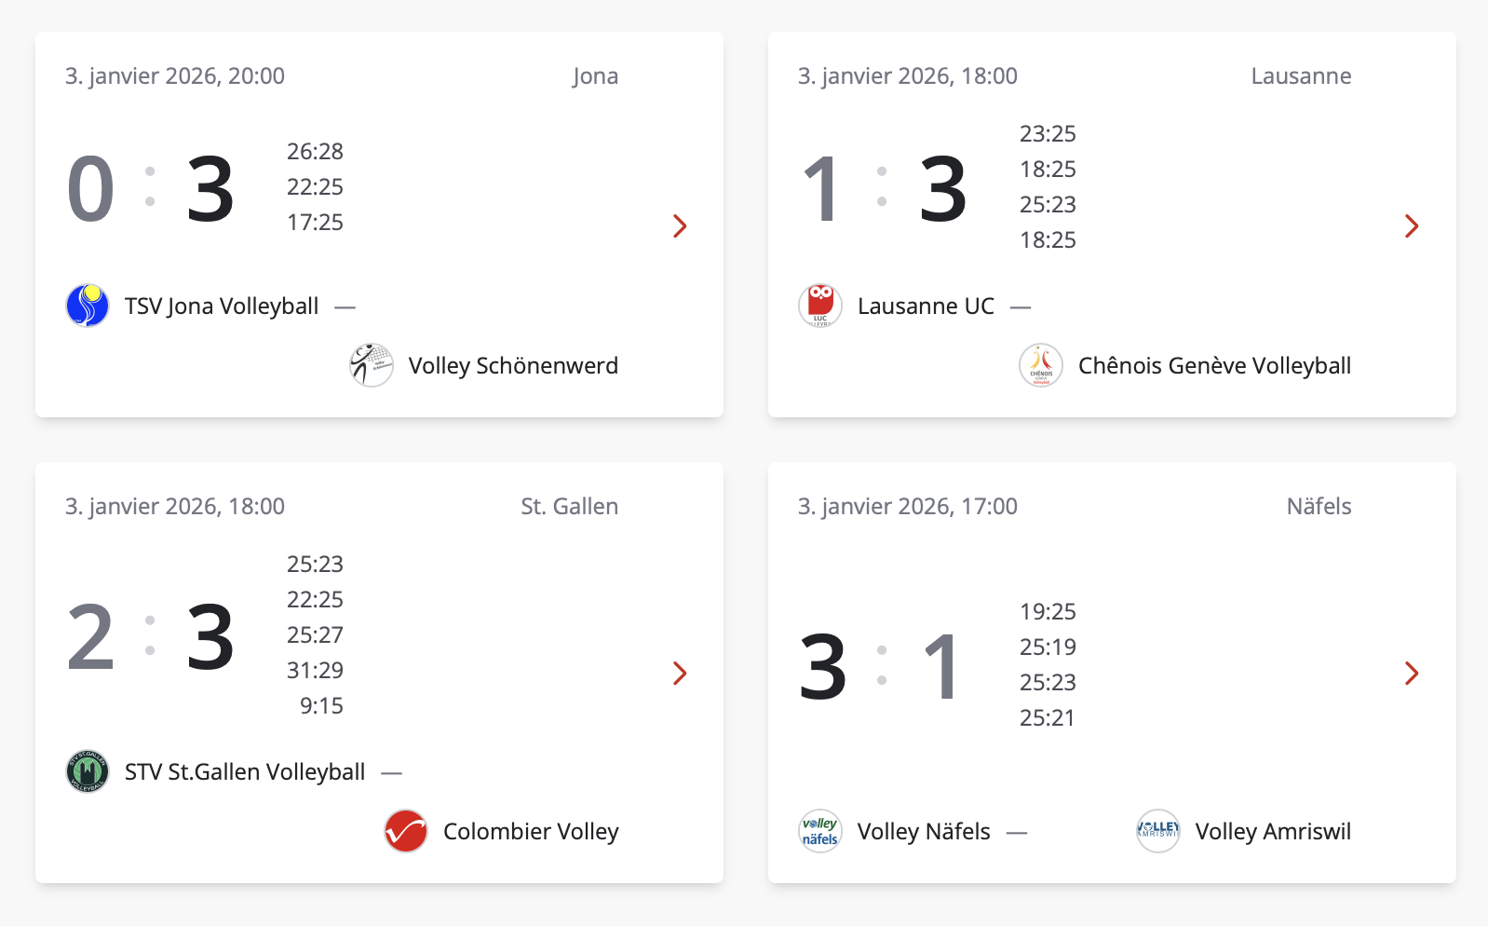Open the TSV Jona Volleyball team name

(x=222, y=306)
